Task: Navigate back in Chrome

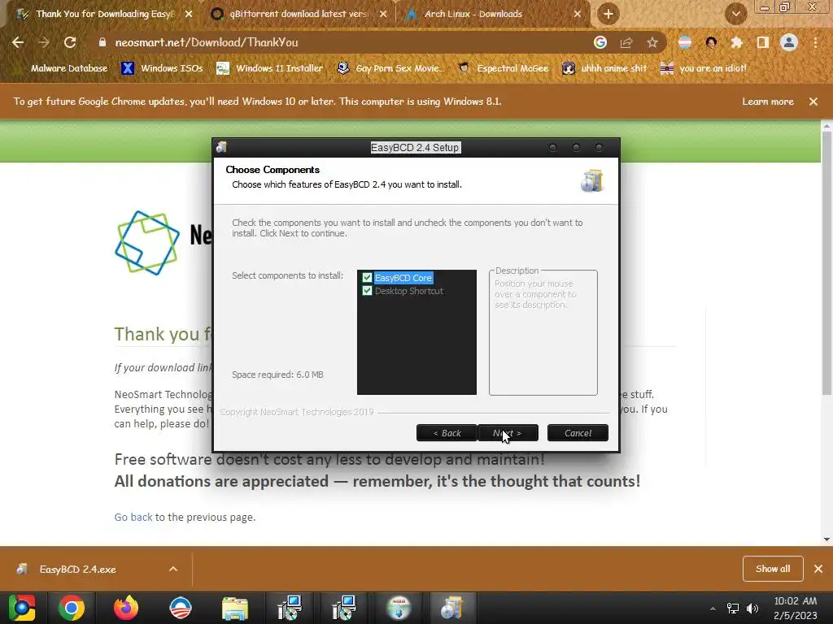Action: (18, 42)
